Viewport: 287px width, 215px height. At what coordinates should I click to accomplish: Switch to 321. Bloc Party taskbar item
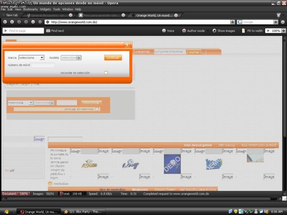(x=83, y=212)
